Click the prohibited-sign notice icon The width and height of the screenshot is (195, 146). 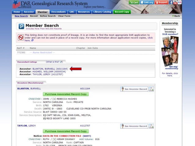pos(21,37)
